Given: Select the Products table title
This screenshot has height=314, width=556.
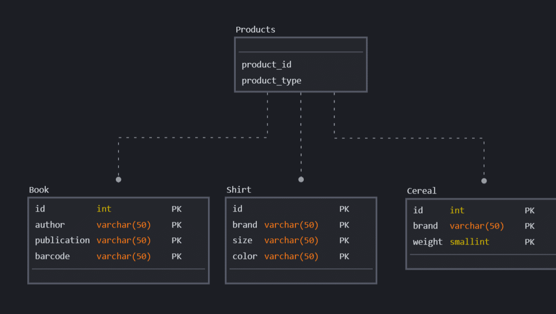Looking at the screenshot, I should pos(255,30).
